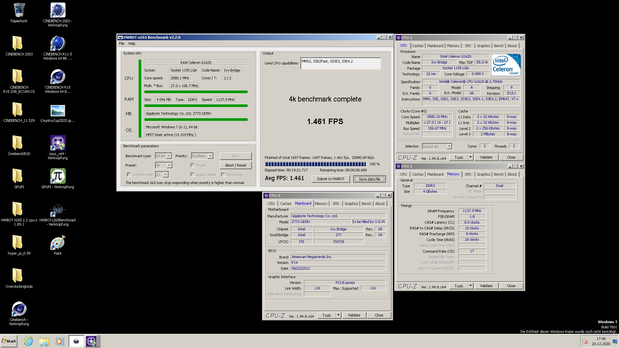Open the CINEBENCH_11.529 folder
This screenshot has width=619, height=348.
click(19, 112)
